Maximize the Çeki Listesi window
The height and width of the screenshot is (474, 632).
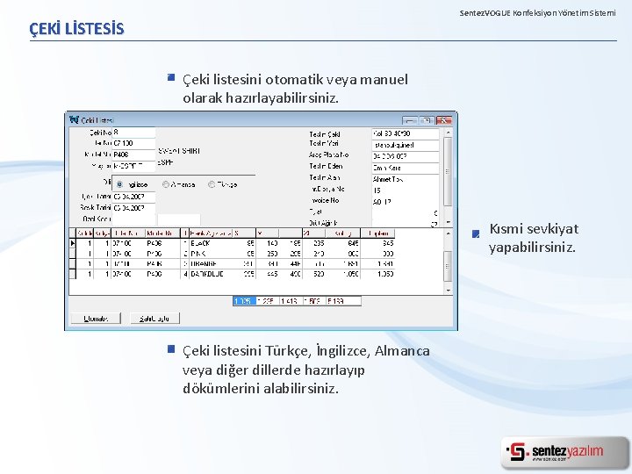(x=427, y=120)
